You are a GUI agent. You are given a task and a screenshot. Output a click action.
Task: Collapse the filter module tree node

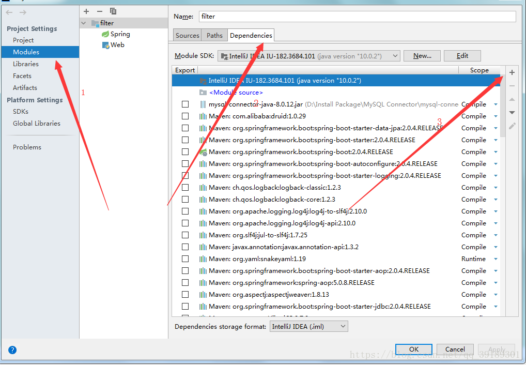coord(84,23)
